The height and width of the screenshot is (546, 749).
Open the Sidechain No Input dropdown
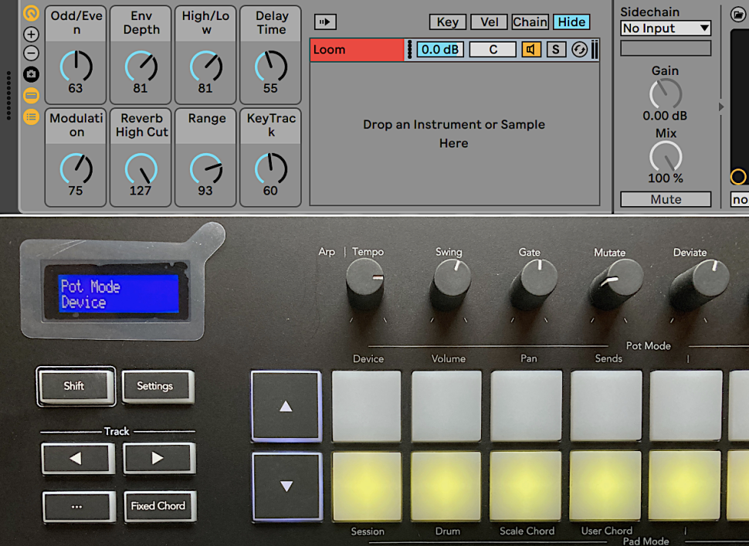pos(666,29)
